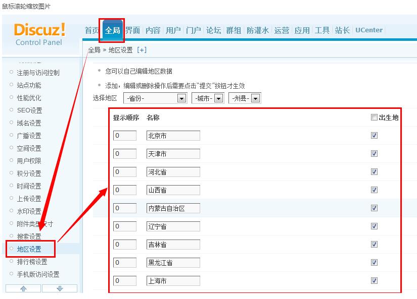Open the 运营 navigation tab

[282, 30]
